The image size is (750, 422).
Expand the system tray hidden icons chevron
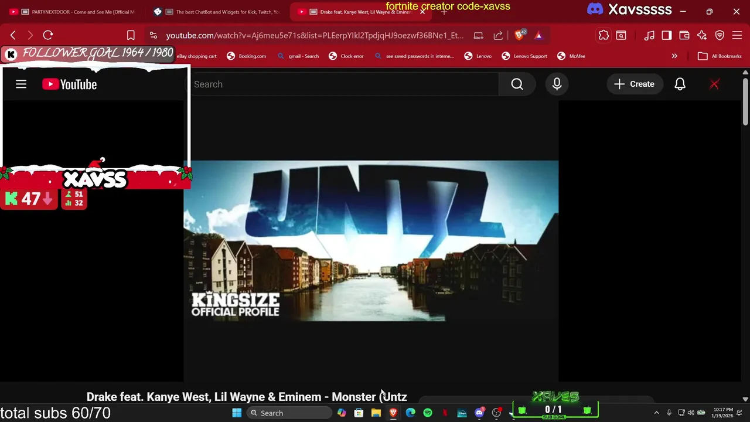click(656, 413)
